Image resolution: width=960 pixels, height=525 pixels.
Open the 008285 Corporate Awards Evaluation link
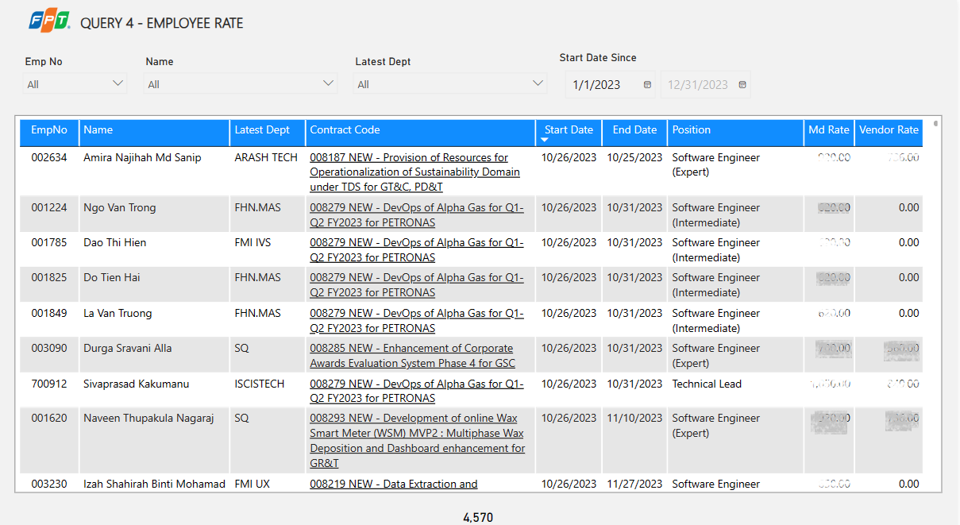pyautogui.click(x=412, y=356)
